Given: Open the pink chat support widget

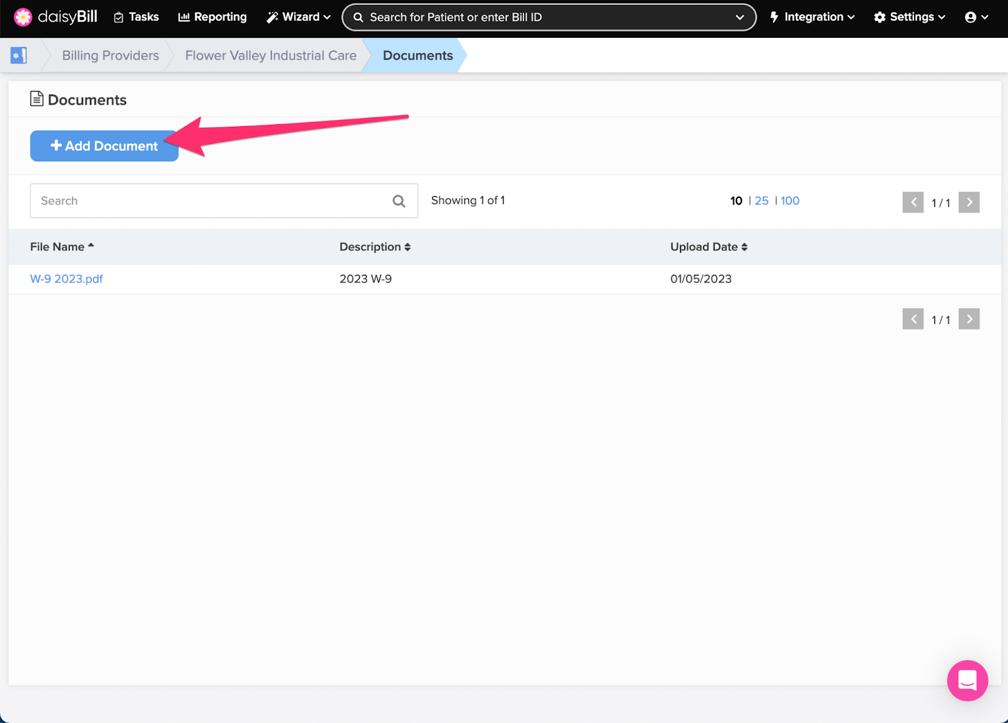Looking at the screenshot, I should click(967, 681).
